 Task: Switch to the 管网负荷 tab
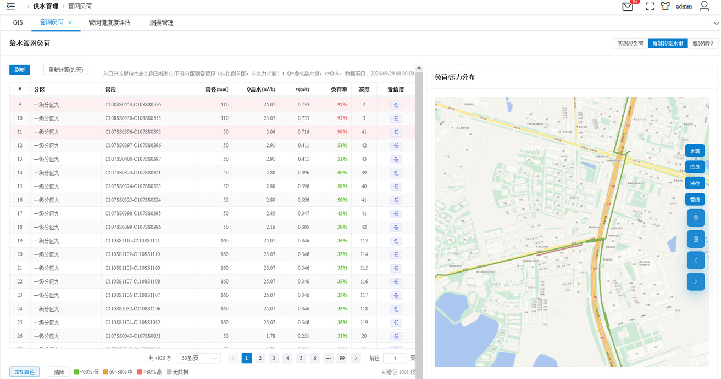[x=52, y=22]
